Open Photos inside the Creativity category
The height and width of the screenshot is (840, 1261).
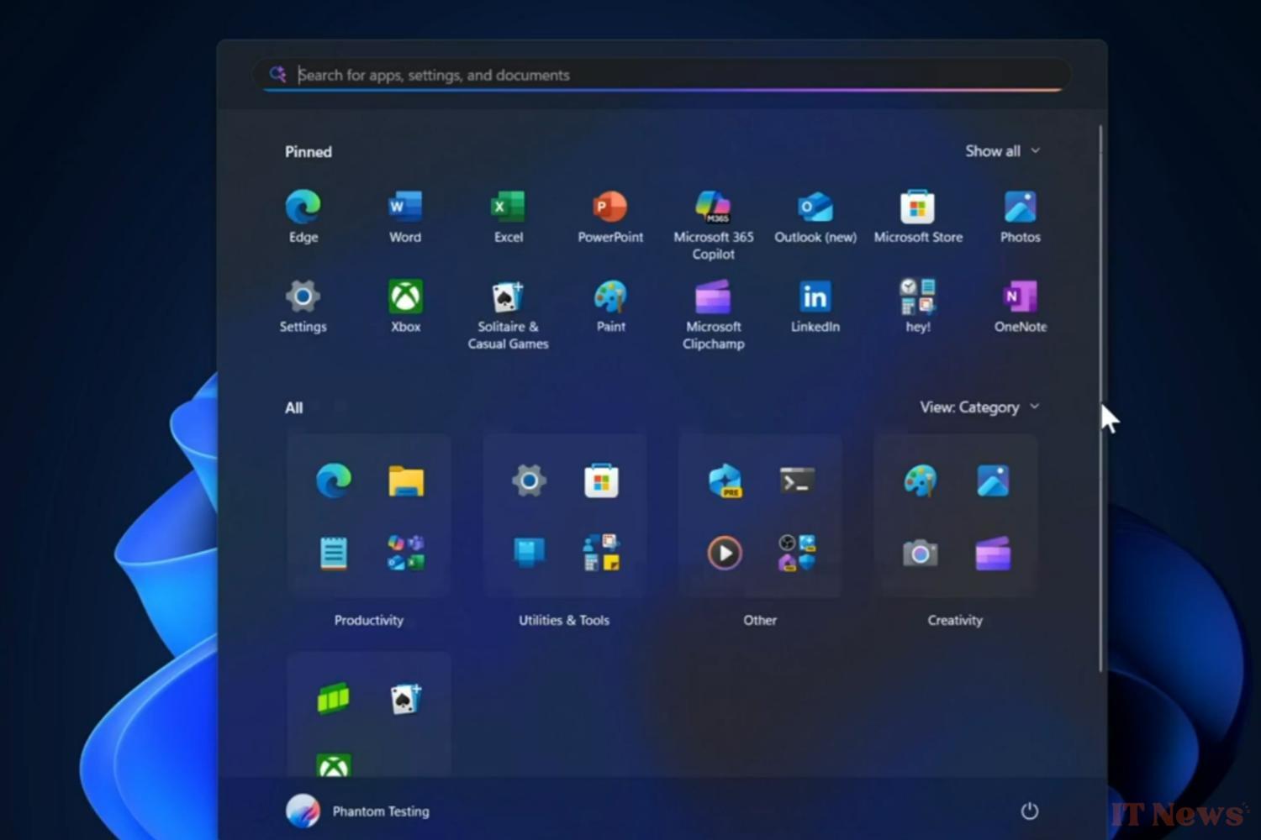pos(993,481)
